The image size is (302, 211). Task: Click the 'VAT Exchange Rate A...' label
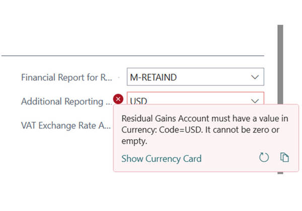pos(65,125)
